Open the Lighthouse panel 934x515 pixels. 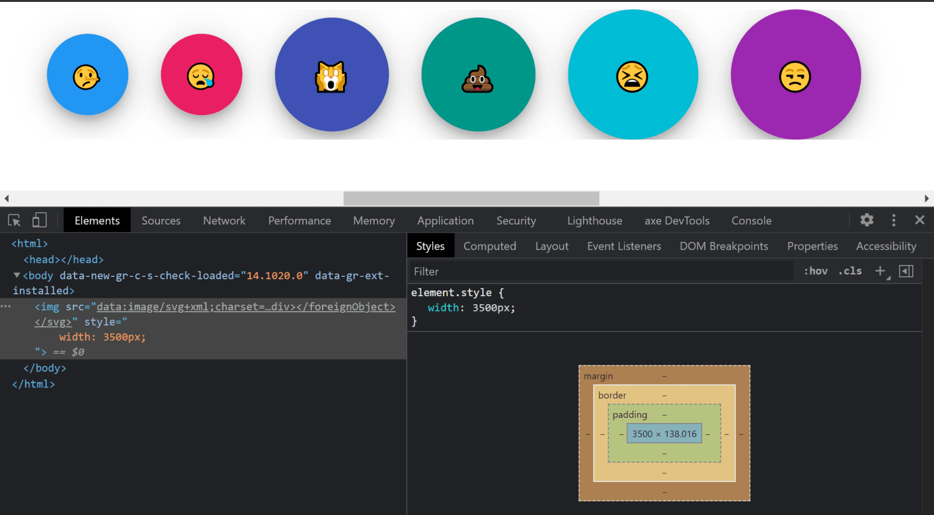point(594,220)
